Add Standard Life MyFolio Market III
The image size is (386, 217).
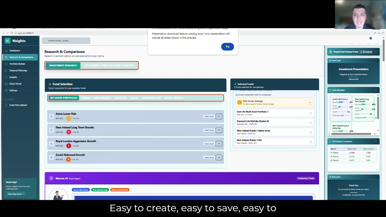[311, 123]
